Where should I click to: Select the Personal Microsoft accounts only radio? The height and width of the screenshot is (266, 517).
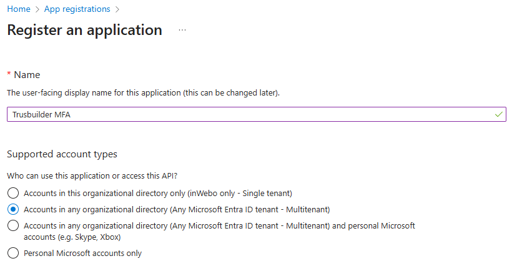[x=12, y=253]
